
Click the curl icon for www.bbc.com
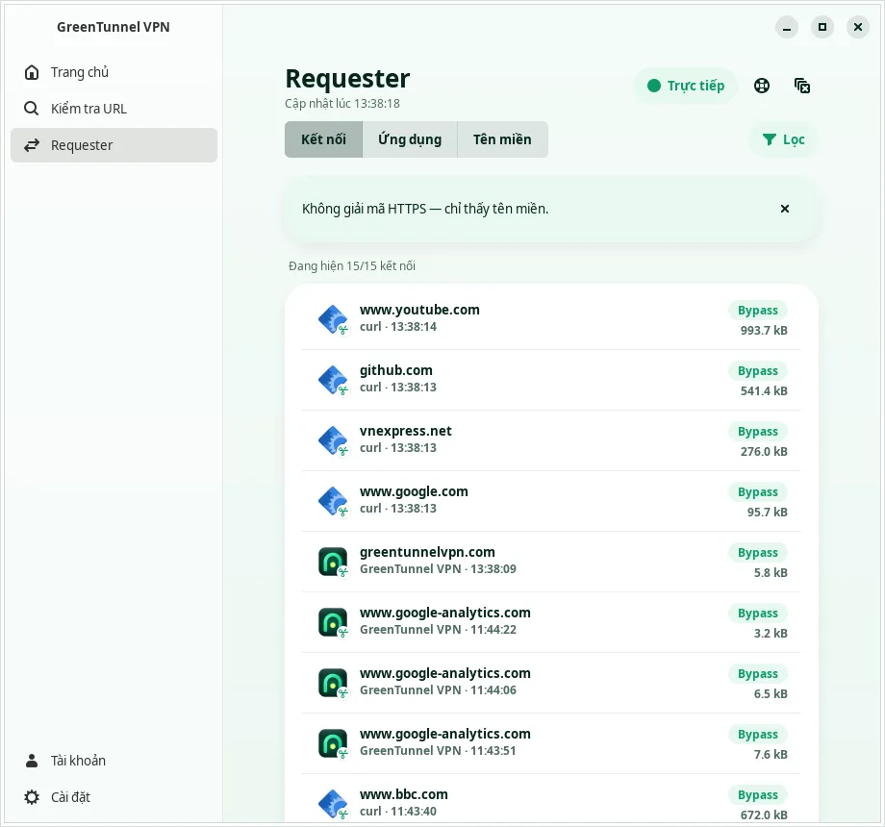point(333,803)
